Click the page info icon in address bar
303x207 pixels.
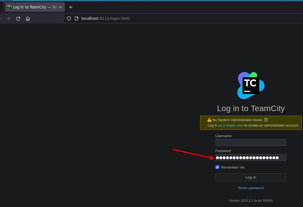click(76, 18)
